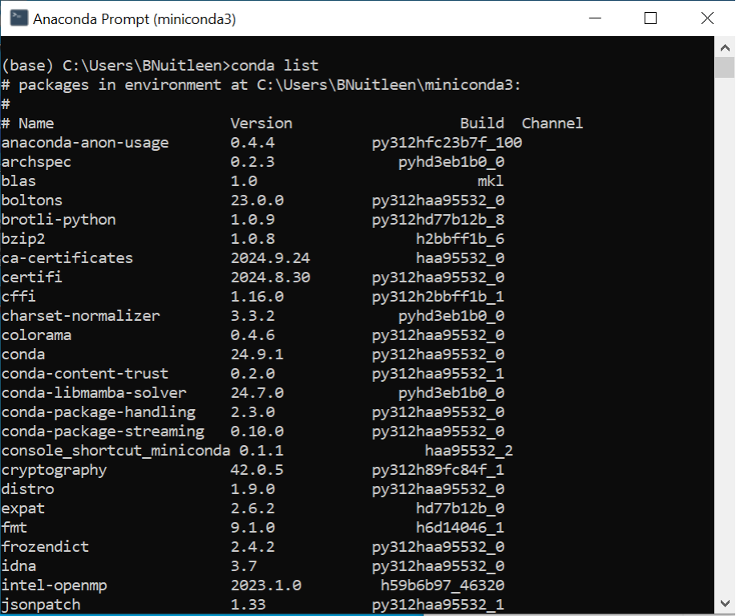Close the Anaconda Prompt window

pos(706,18)
